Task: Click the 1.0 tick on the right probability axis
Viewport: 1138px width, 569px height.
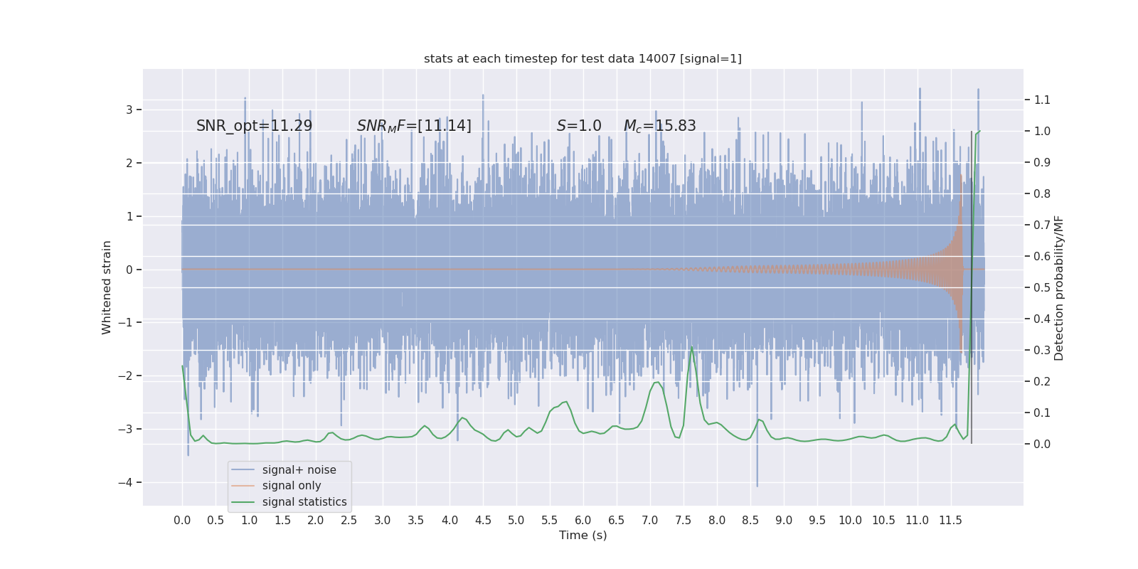Action: (x=1042, y=131)
